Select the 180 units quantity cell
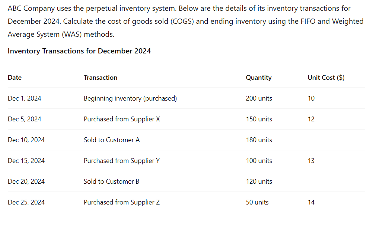 coord(259,140)
